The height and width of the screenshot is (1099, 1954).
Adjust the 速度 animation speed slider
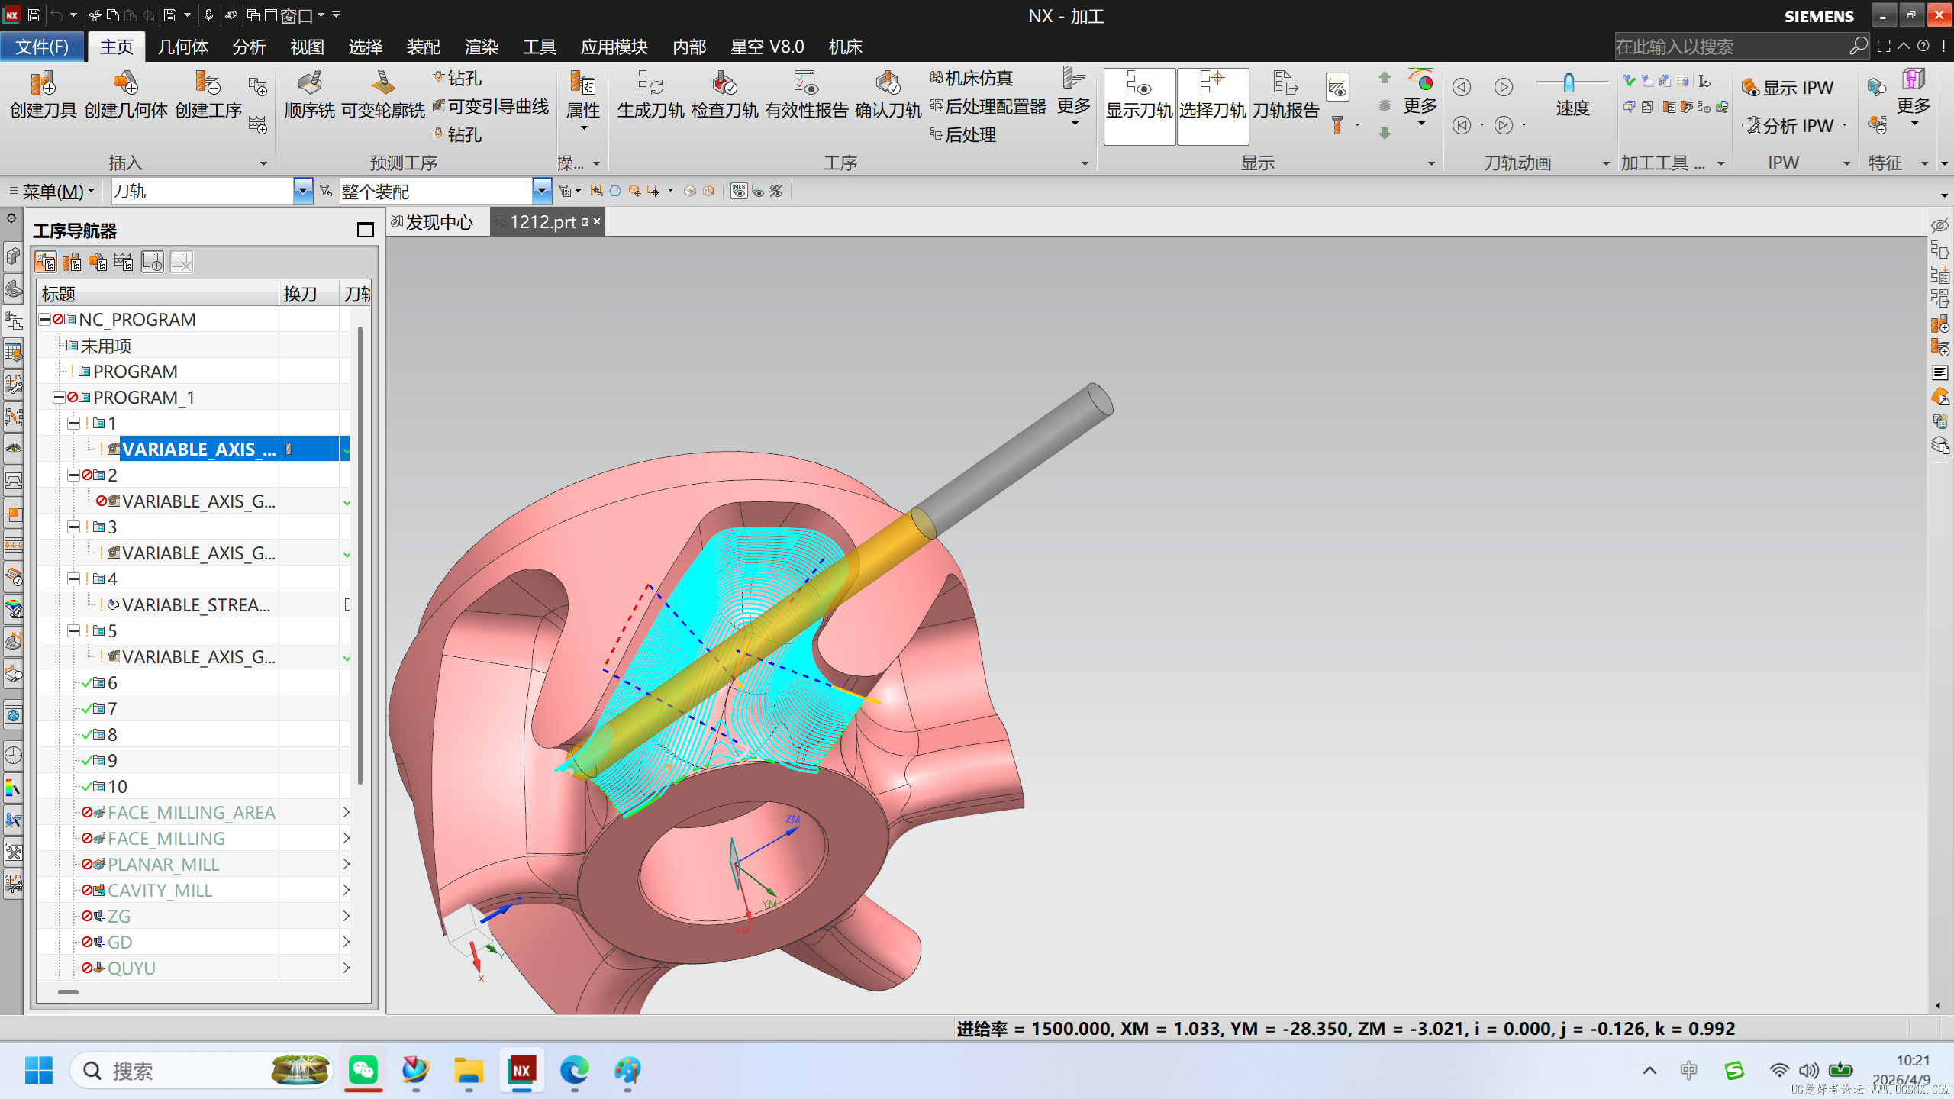click(x=1569, y=82)
